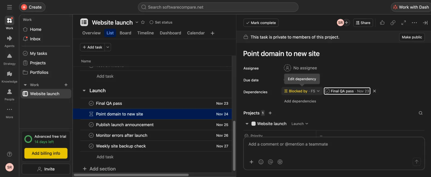Switch to the Dashboard tab
Screen dimensions: 431x177
[170, 33]
